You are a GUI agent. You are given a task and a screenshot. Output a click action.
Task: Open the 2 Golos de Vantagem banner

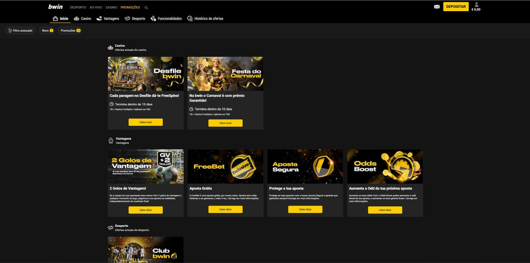click(146, 167)
